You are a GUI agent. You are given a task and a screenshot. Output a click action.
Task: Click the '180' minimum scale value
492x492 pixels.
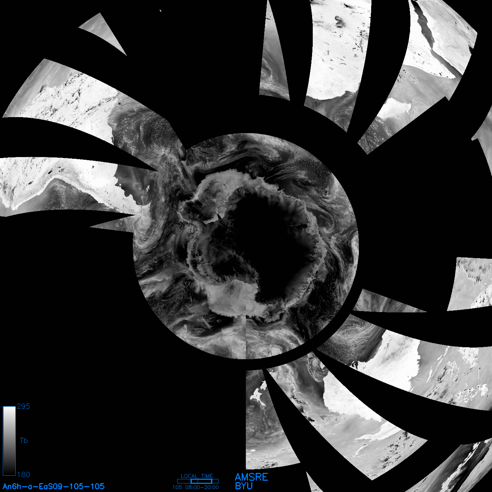(24, 475)
